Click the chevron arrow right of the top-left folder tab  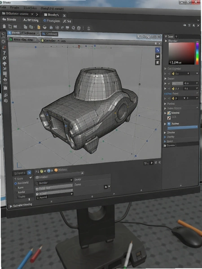point(37,14)
